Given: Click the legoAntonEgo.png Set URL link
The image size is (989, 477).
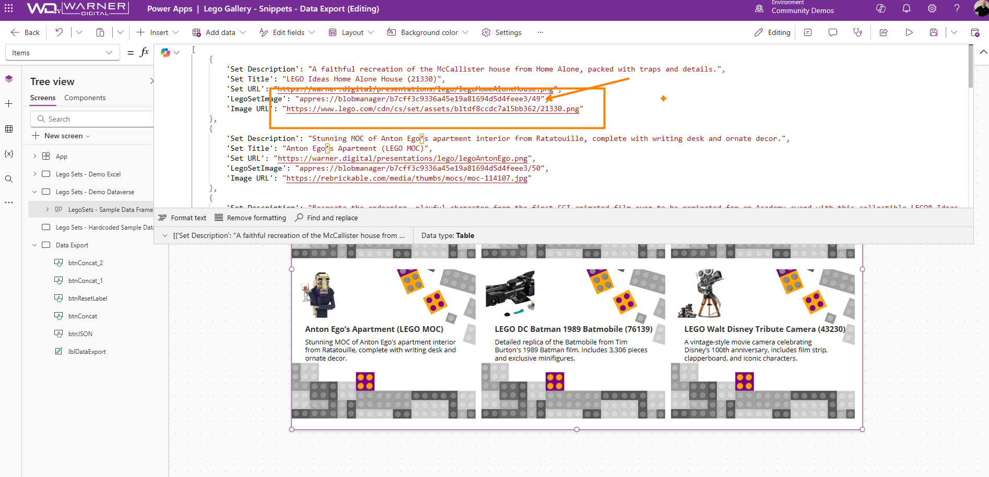Looking at the screenshot, I should point(403,158).
